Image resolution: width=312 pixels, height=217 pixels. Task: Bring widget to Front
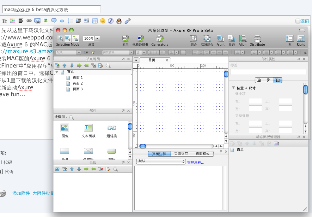pos(220,38)
